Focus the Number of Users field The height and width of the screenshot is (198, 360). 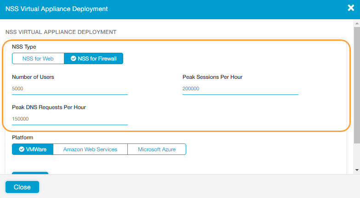[x=69, y=89]
